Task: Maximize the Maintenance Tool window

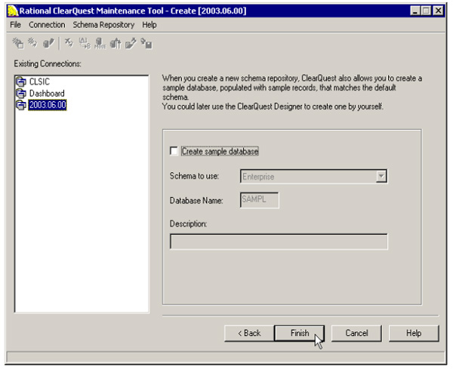Action: point(426,11)
